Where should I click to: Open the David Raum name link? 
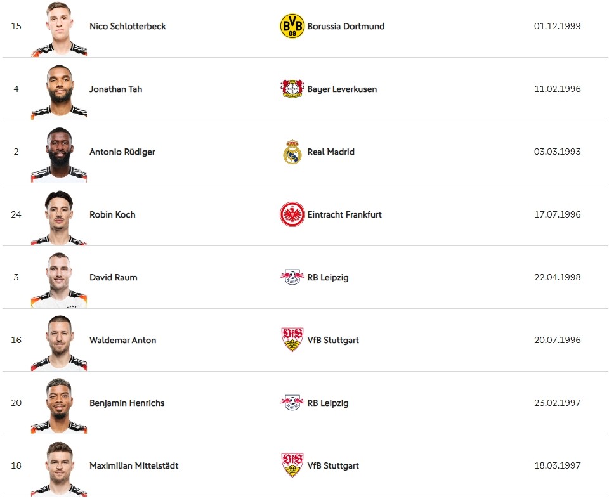pyautogui.click(x=114, y=277)
